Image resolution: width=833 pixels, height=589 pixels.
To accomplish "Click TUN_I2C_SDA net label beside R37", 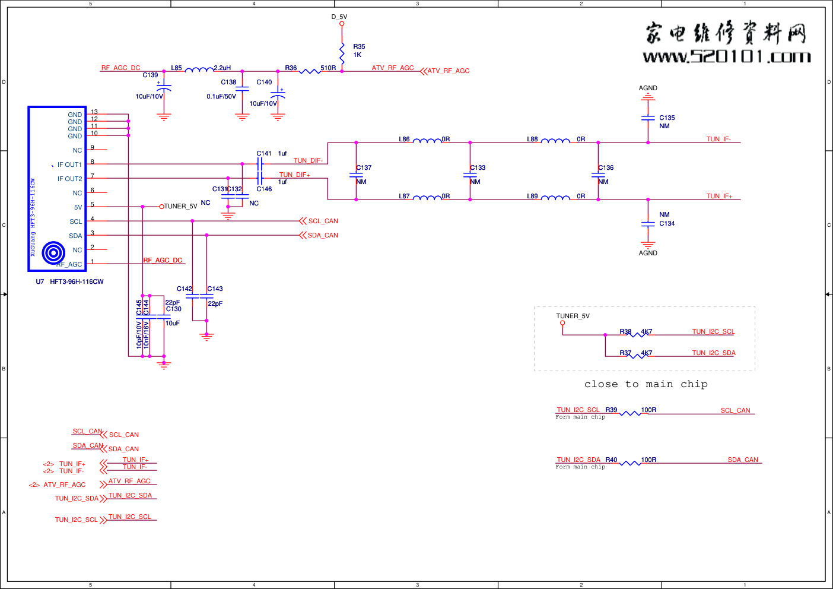I will pyautogui.click(x=714, y=353).
